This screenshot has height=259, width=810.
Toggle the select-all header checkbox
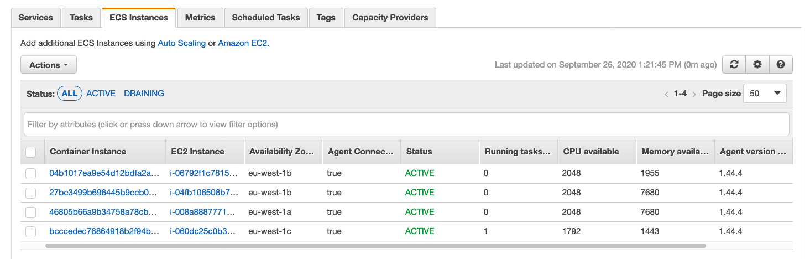(31, 152)
